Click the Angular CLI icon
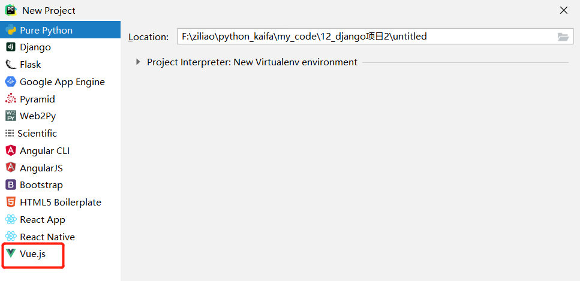Image resolution: width=580 pixels, height=281 pixels. pyautogui.click(x=11, y=151)
